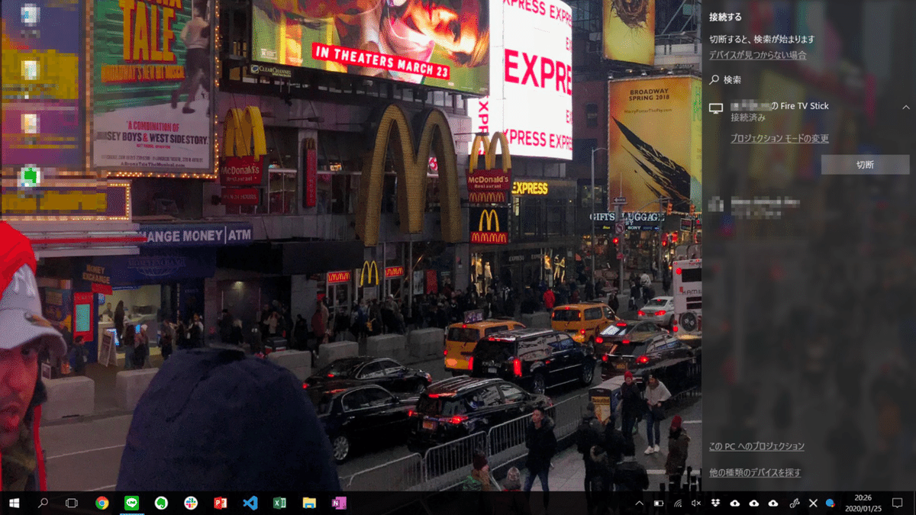Open OneNote from the taskbar
This screenshot has width=916, height=515.
tap(339, 503)
